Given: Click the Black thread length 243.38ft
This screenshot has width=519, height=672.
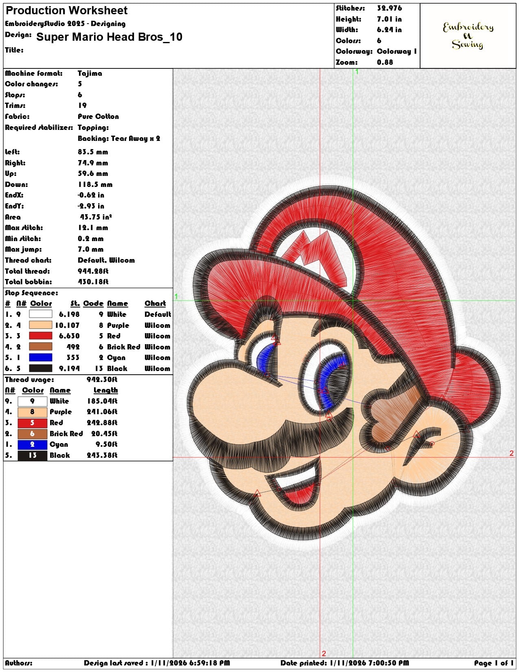Looking at the screenshot, I should (102, 455).
